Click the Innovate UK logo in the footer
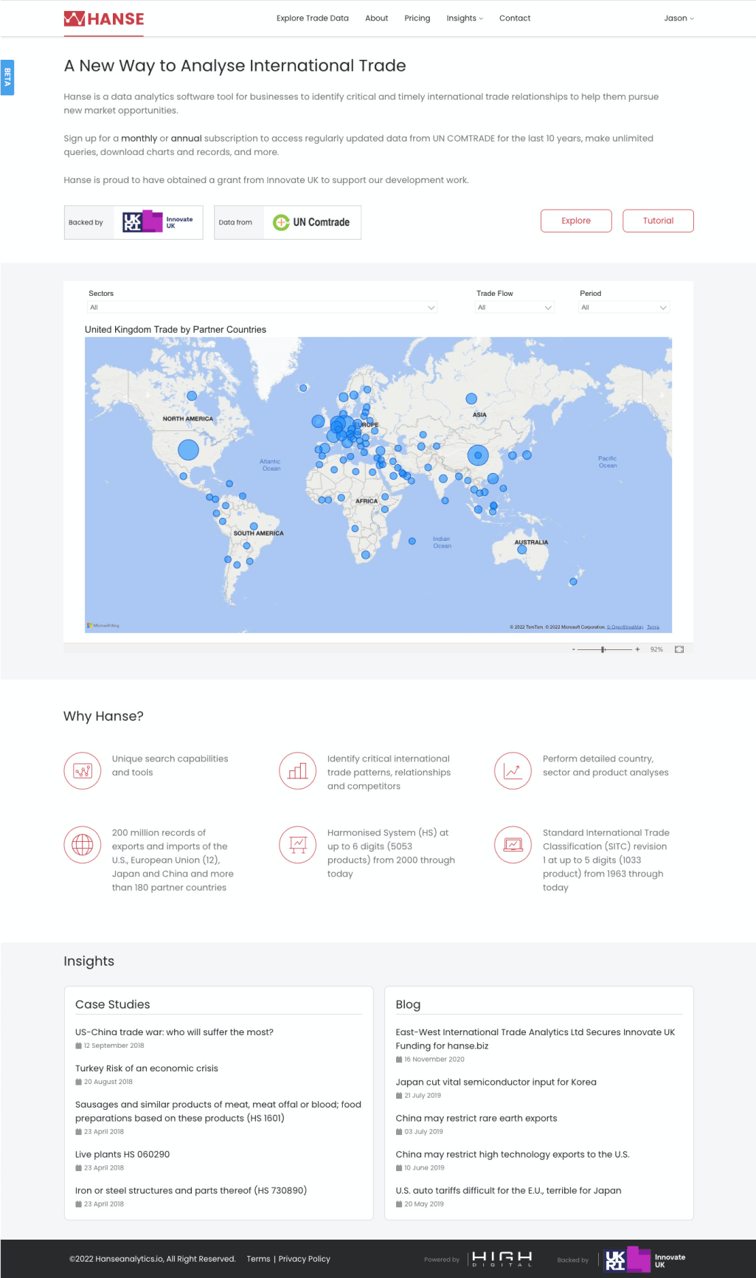This screenshot has width=756, height=1278. pos(645,1260)
